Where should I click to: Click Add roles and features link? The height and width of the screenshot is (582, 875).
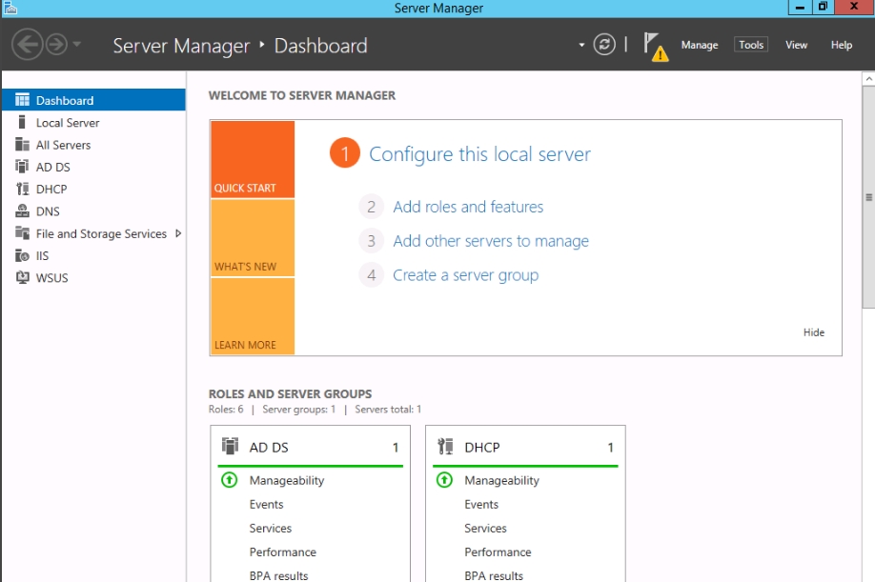[x=468, y=207]
